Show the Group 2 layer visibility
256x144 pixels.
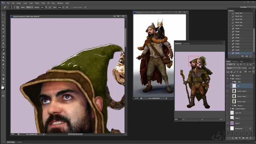[x=228, y=75]
